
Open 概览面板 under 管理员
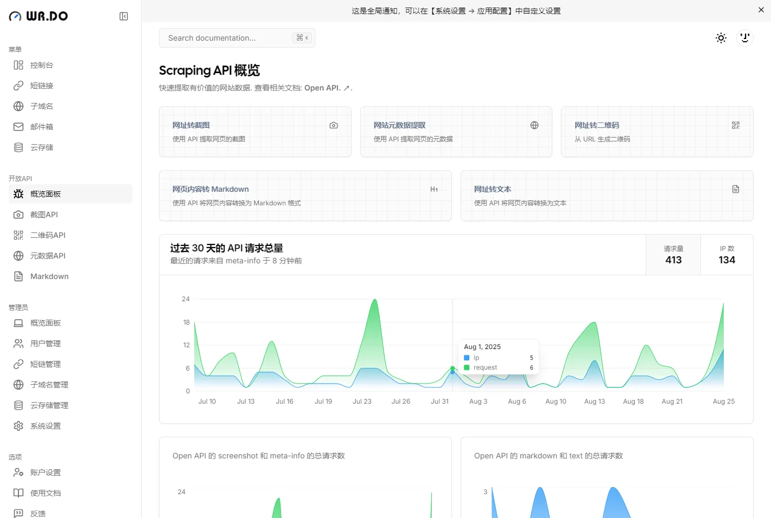71,323
